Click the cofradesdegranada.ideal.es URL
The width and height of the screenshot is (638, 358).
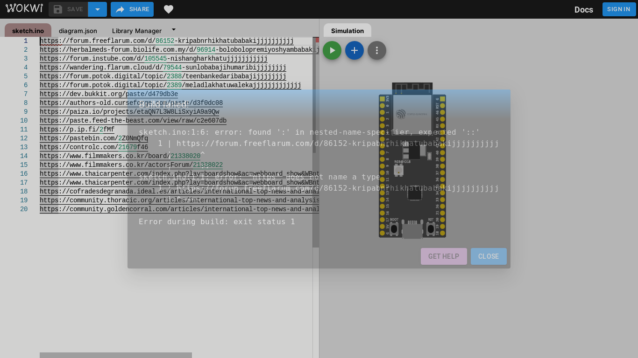[x=179, y=192]
